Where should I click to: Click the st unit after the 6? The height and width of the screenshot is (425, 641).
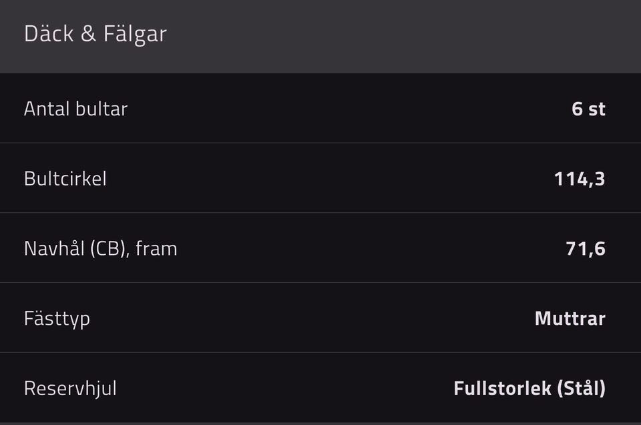[x=597, y=109]
